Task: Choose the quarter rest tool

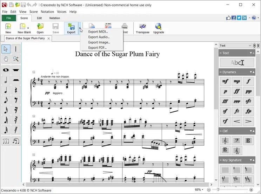Action: [x=16, y=90]
